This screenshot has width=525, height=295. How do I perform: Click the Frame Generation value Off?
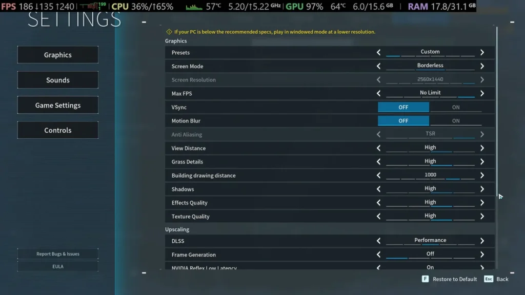(430, 254)
